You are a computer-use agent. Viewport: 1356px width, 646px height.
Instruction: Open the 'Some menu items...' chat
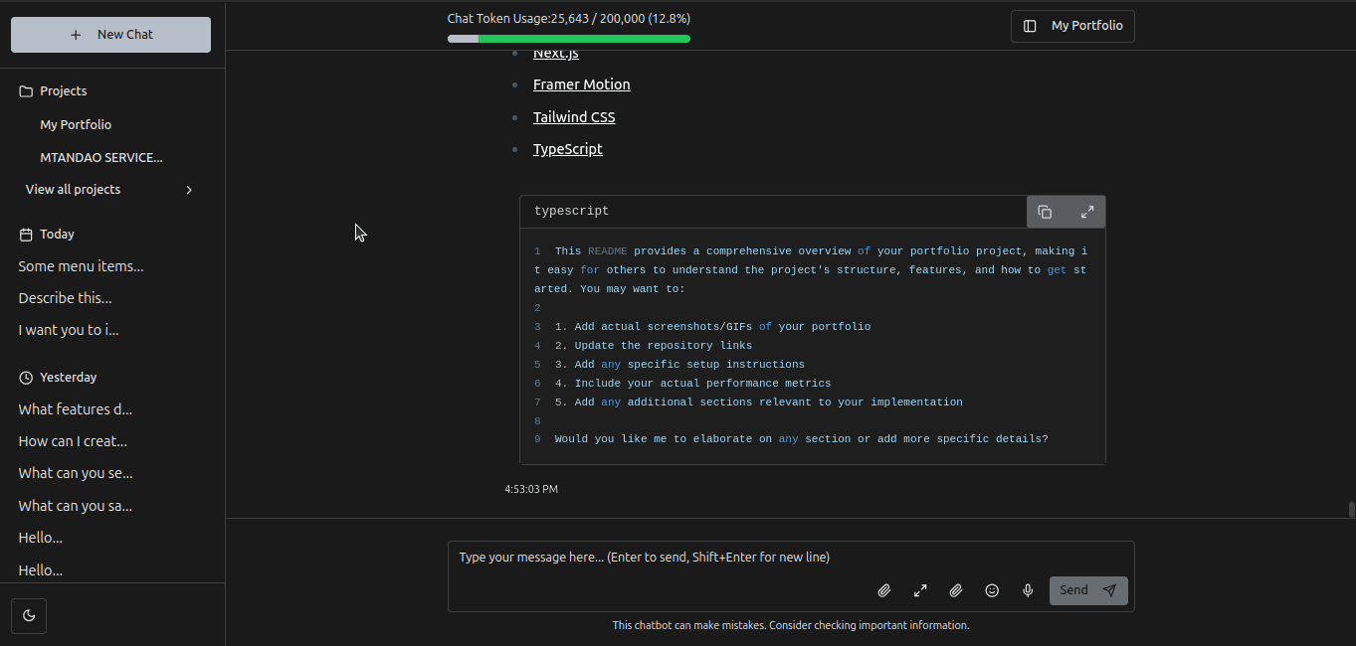81,266
